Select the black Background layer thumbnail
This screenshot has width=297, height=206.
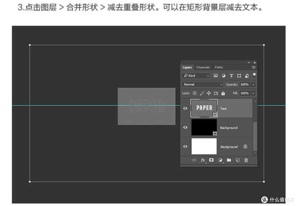tap(204, 127)
